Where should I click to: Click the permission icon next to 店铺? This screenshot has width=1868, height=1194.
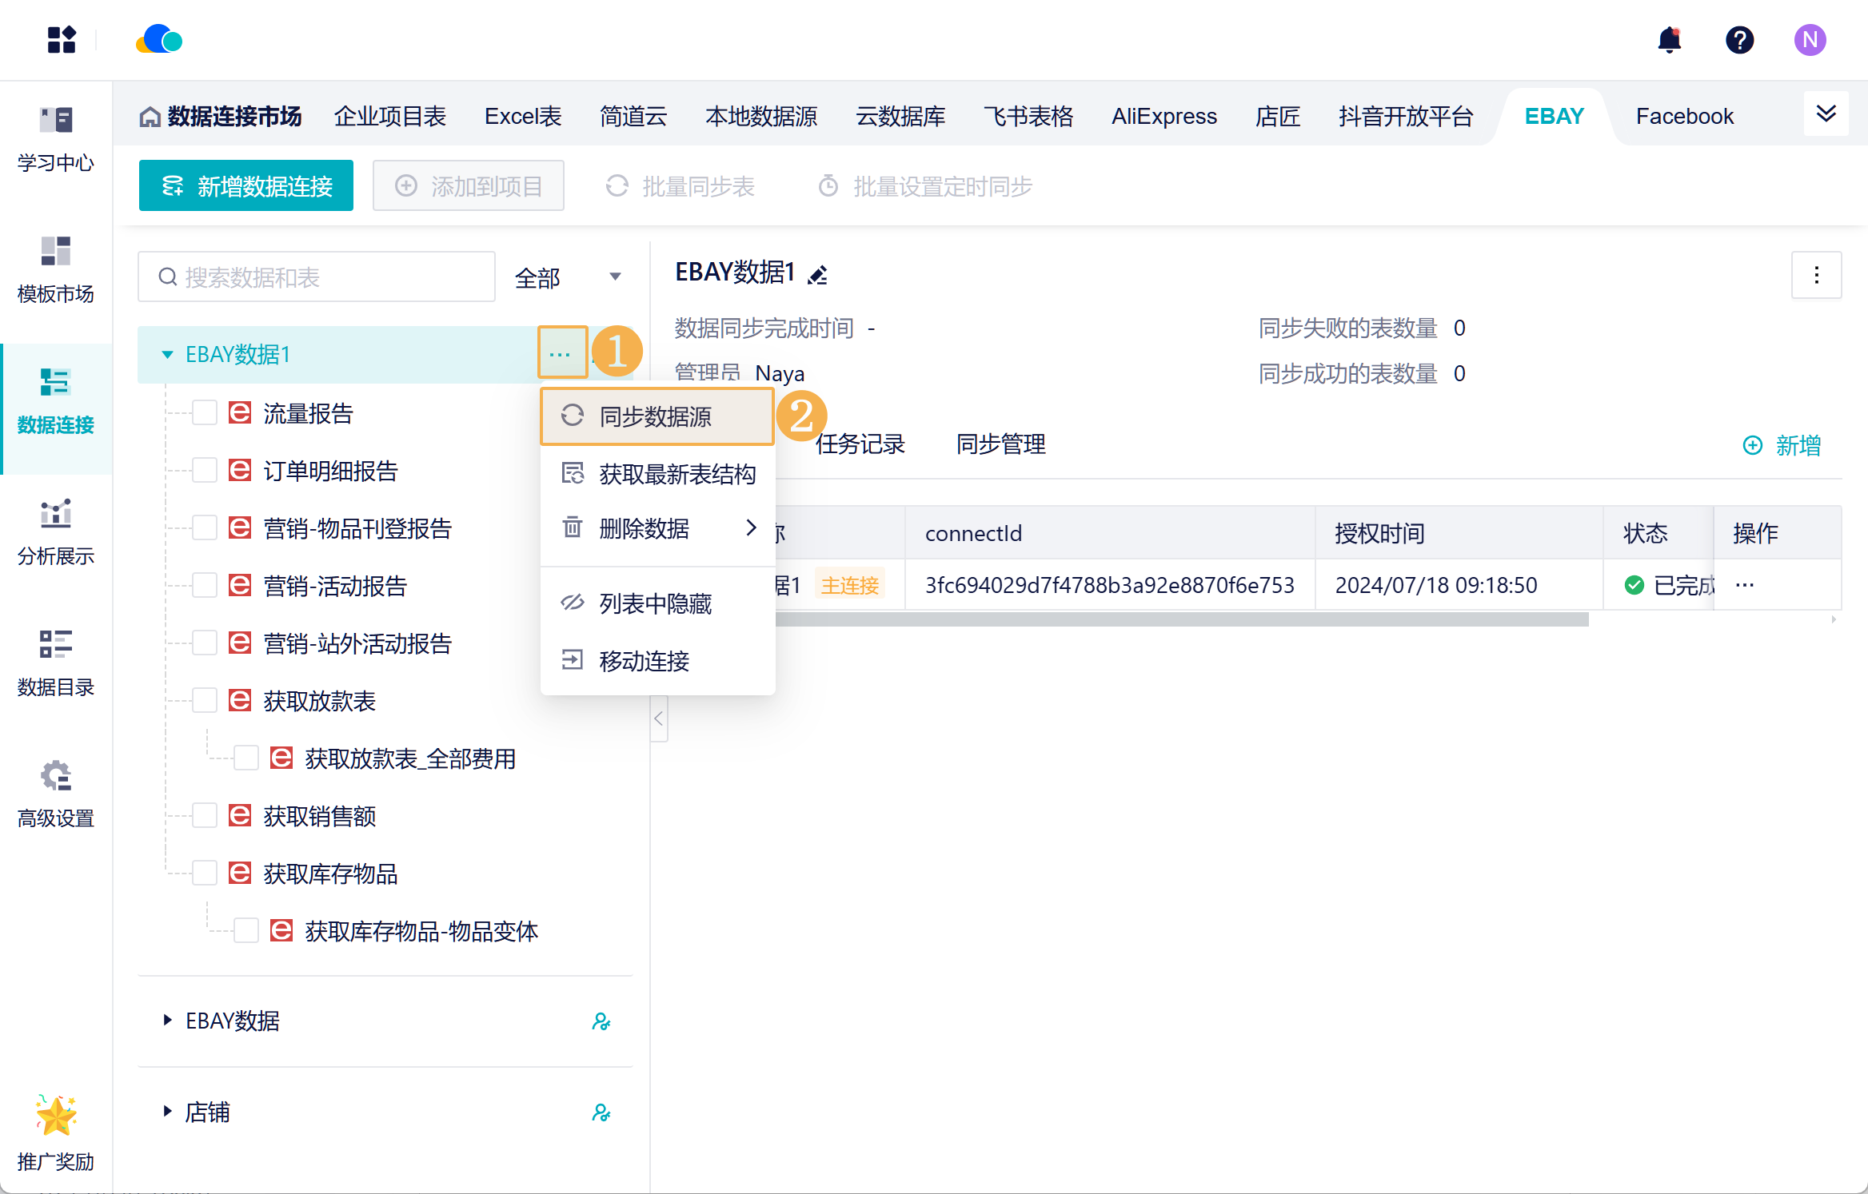pos(601,1112)
